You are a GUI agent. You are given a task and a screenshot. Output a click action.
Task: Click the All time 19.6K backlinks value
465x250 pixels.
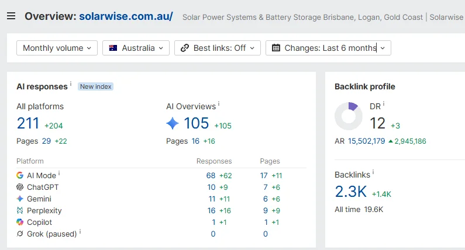[x=374, y=210]
